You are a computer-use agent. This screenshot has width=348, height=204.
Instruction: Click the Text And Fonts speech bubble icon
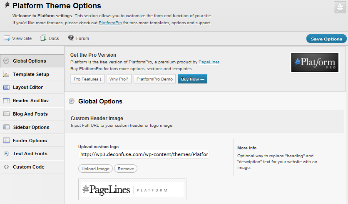point(6,154)
